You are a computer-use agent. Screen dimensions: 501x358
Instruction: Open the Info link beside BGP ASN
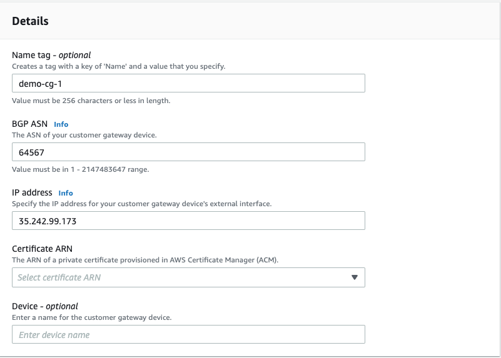tap(61, 124)
